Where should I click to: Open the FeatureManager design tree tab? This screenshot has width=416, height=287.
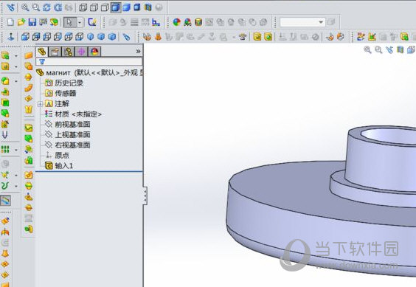41,52
